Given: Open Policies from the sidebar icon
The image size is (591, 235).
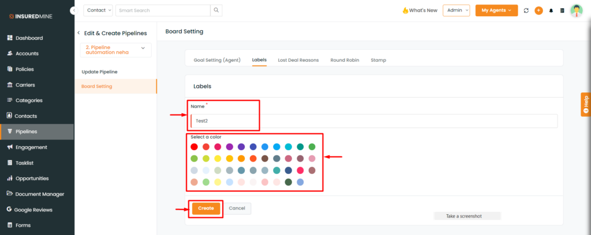Looking at the screenshot, I should 10,69.
